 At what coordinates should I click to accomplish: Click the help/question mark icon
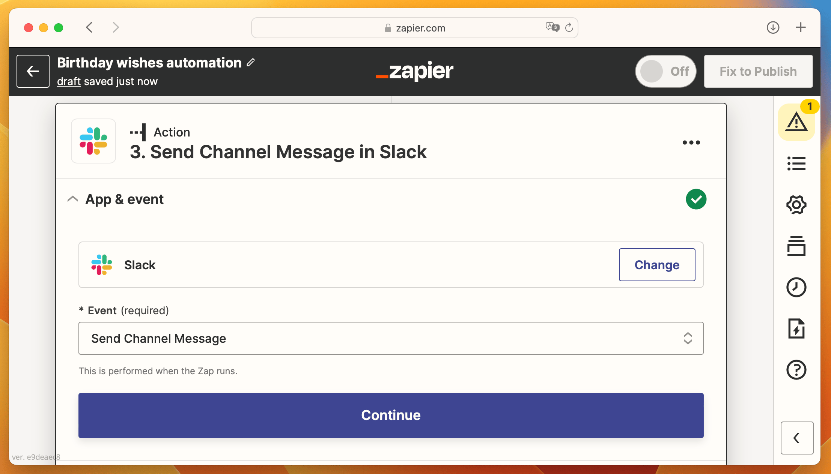(797, 369)
